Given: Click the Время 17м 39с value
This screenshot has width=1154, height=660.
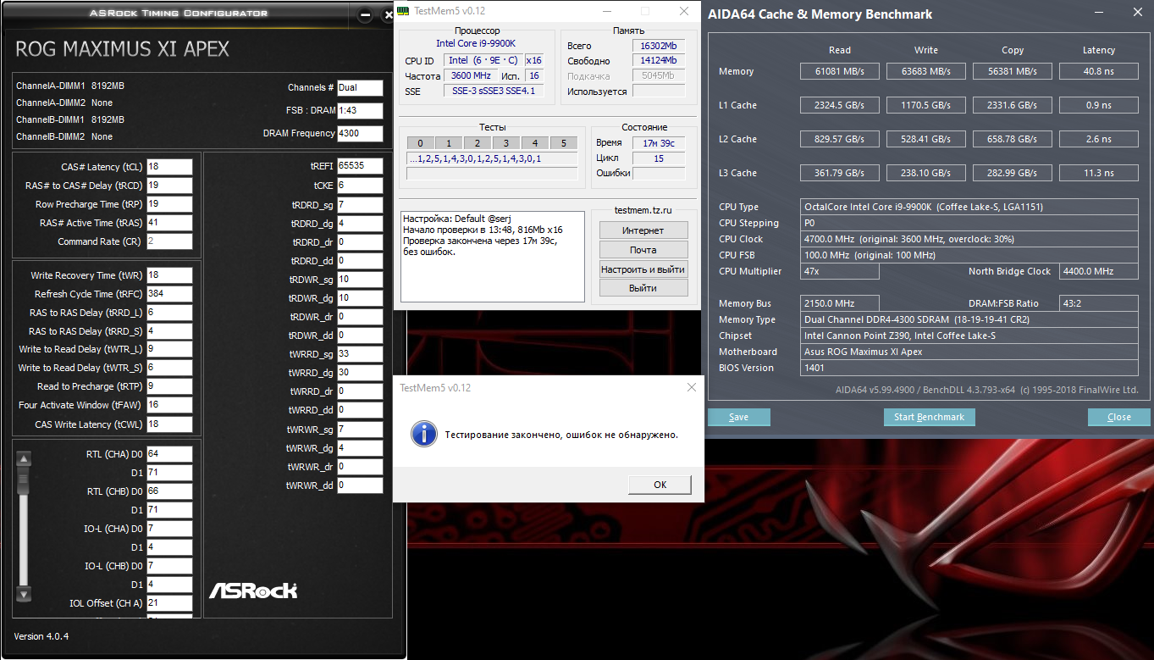Looking at the screenshot, I should 659,143.
